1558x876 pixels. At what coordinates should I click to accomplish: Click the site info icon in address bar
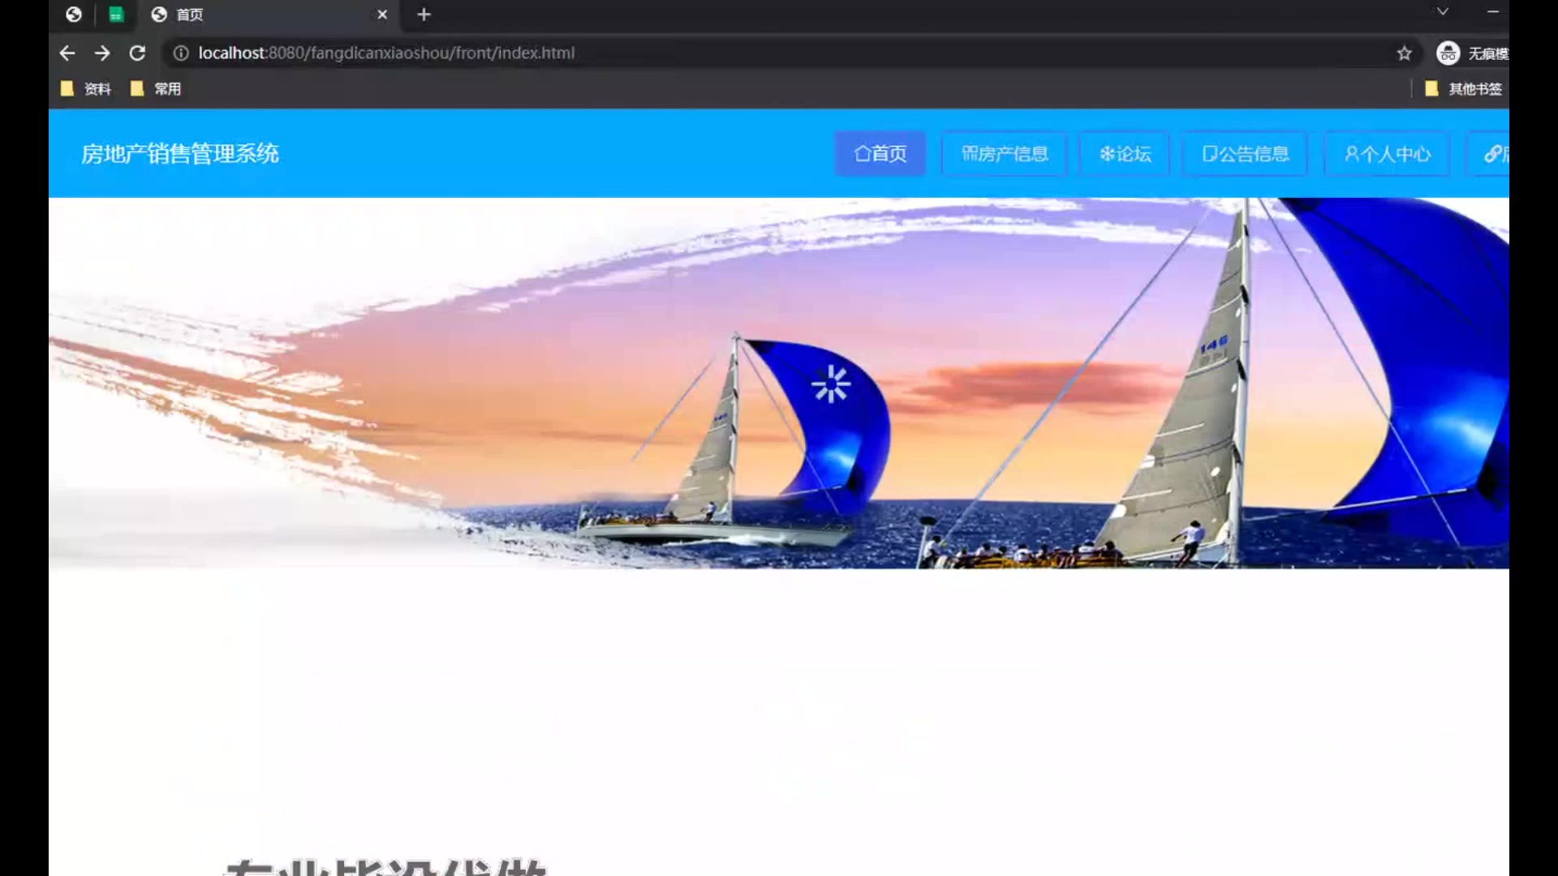pyautogui.click(x=181, y=53)
